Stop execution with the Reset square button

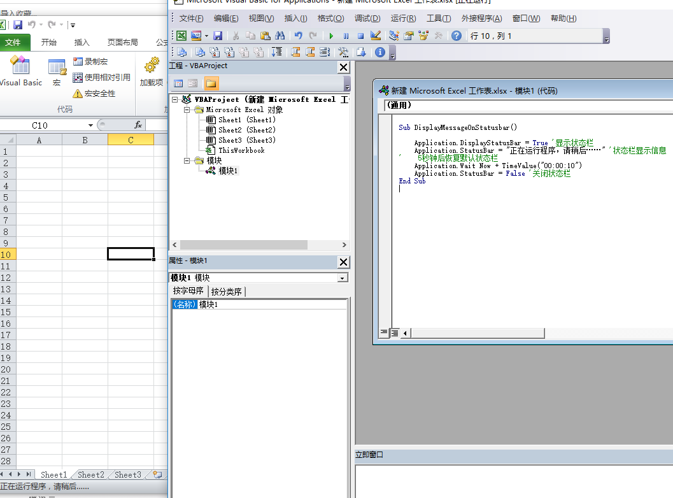coord(360,36)
